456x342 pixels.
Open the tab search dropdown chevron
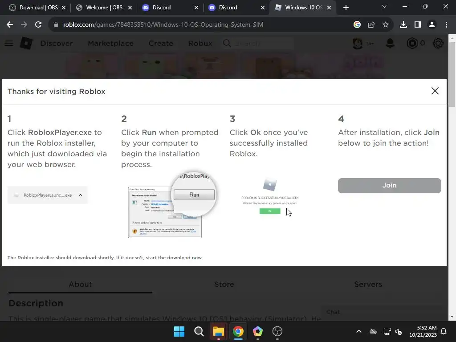pyautogui.click(x=384, y=6)
